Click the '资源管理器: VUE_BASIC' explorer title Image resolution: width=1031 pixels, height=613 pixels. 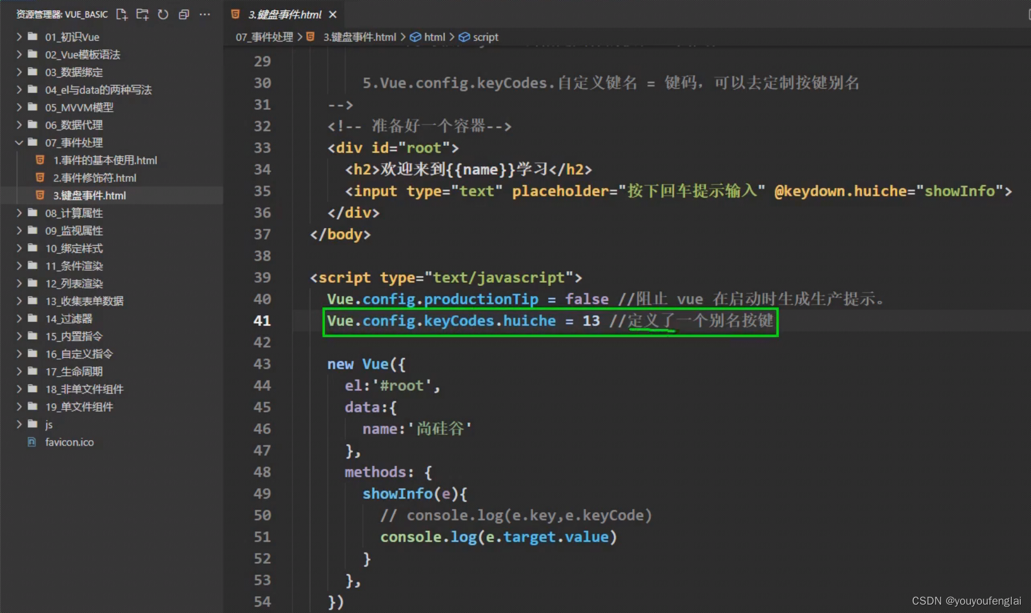pyautogui.click(x=62, y=14)
